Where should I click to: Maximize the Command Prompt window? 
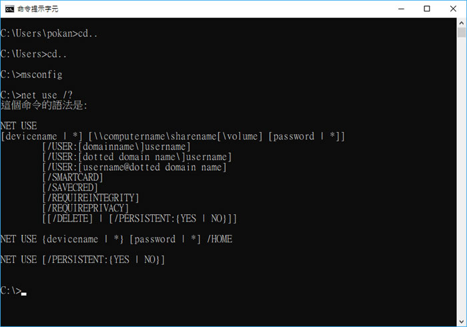point(427,9)
